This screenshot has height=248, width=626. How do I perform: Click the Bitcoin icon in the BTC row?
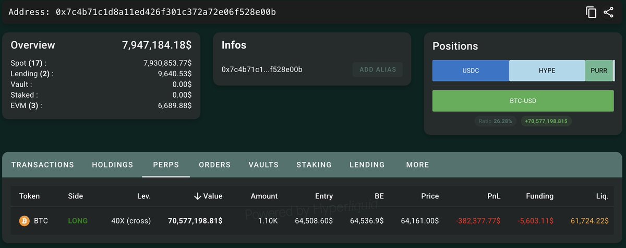tap(25, 221)
